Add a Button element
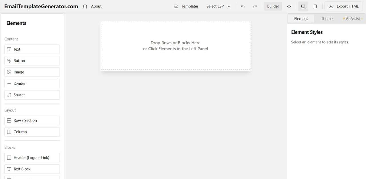Screen dimensions: 366x179 32,61
